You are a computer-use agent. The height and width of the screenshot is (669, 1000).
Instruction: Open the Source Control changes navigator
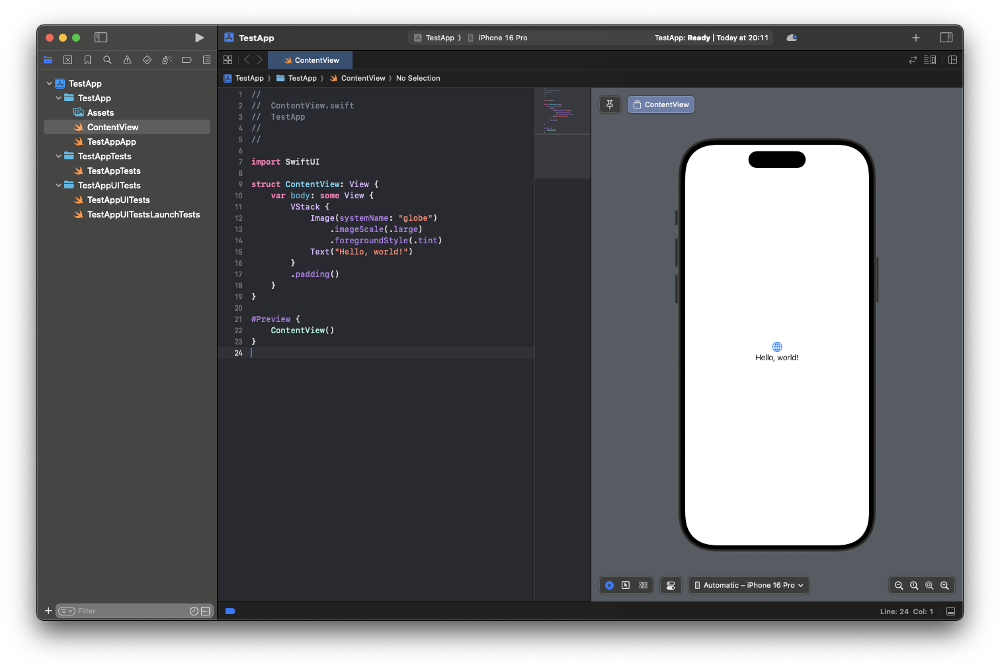point(67,59)
